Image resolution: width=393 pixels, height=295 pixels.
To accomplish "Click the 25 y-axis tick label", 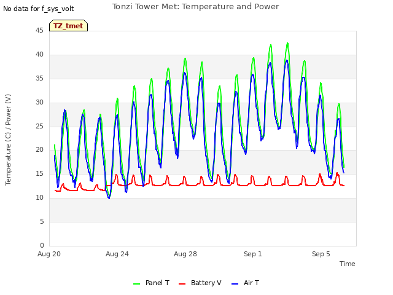I will click(x=39, y=126).
